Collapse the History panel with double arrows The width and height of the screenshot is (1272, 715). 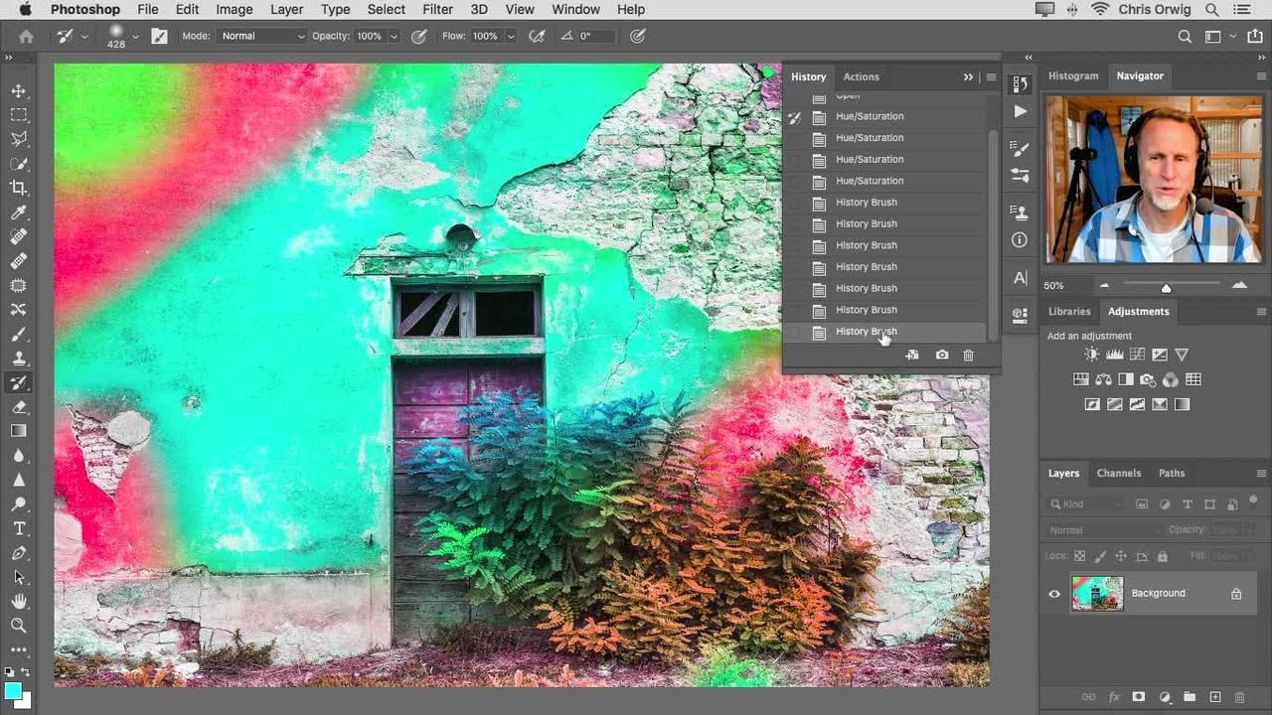(x=968, y=76)
